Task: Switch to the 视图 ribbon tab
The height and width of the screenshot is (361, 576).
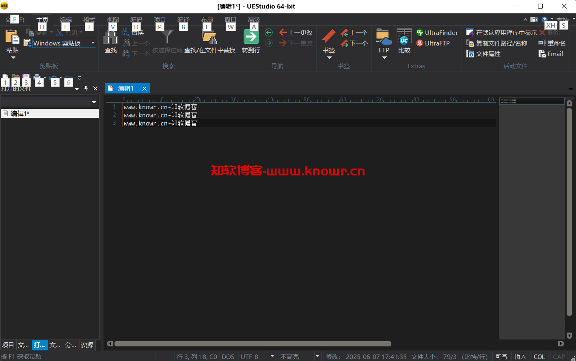Action: tap(113, 19)
